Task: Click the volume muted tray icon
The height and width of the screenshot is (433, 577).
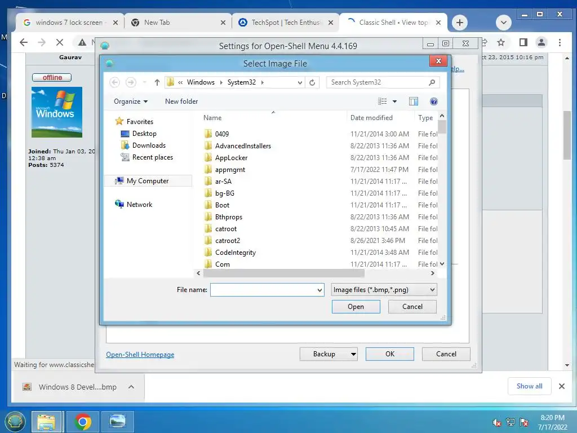Action: (x=497, y=422)
